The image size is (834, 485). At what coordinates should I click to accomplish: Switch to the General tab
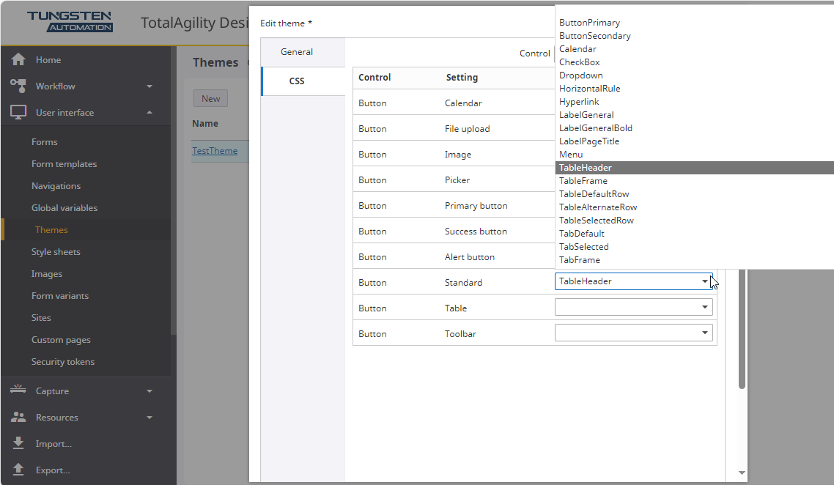(x=303, y=52)
